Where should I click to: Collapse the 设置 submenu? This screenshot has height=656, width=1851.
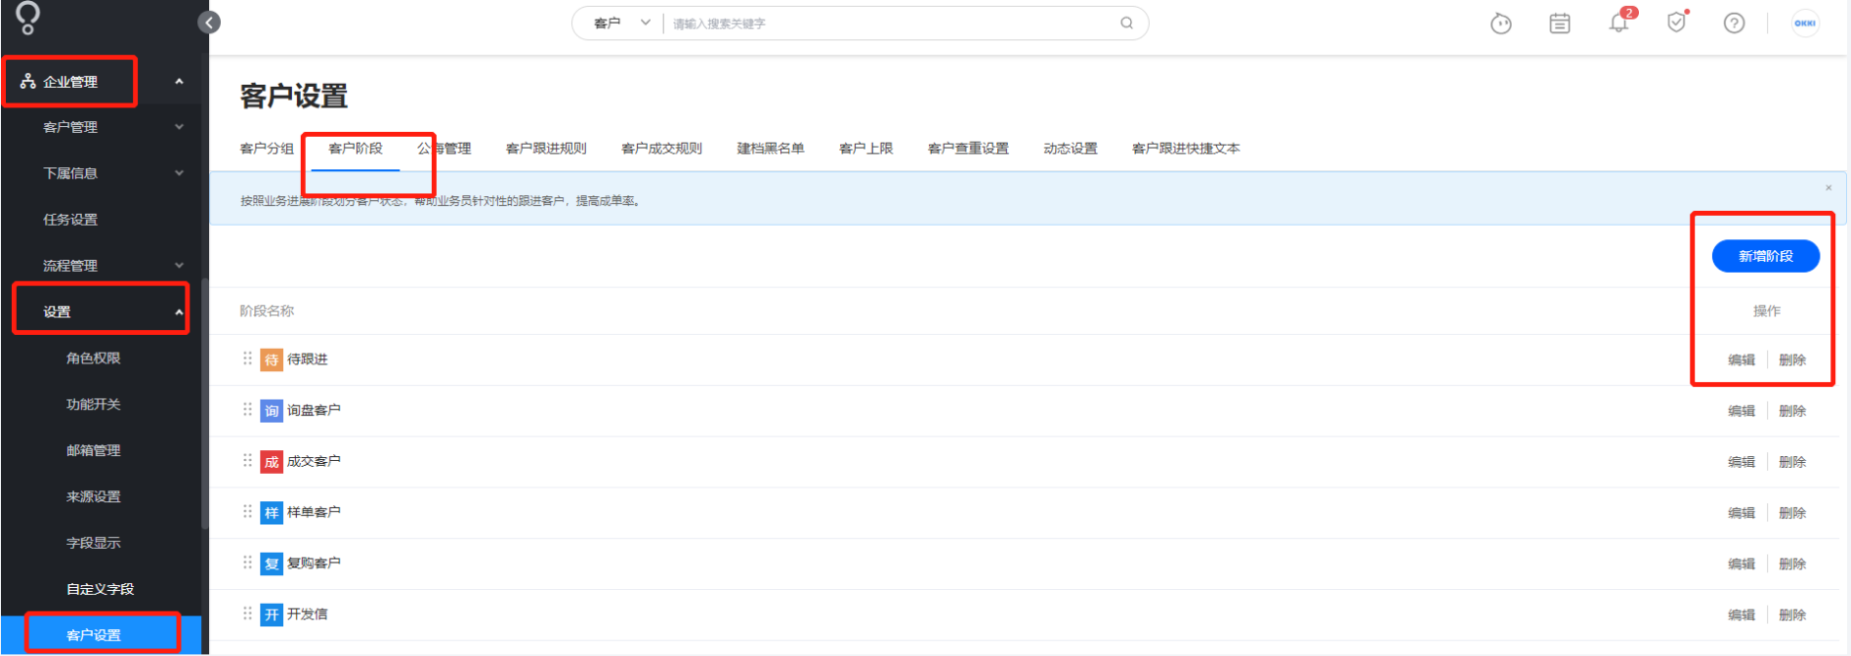click(x=178, y=311)
